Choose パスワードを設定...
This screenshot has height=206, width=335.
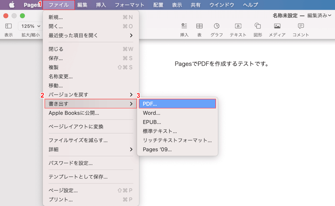(x=91, y=163)
